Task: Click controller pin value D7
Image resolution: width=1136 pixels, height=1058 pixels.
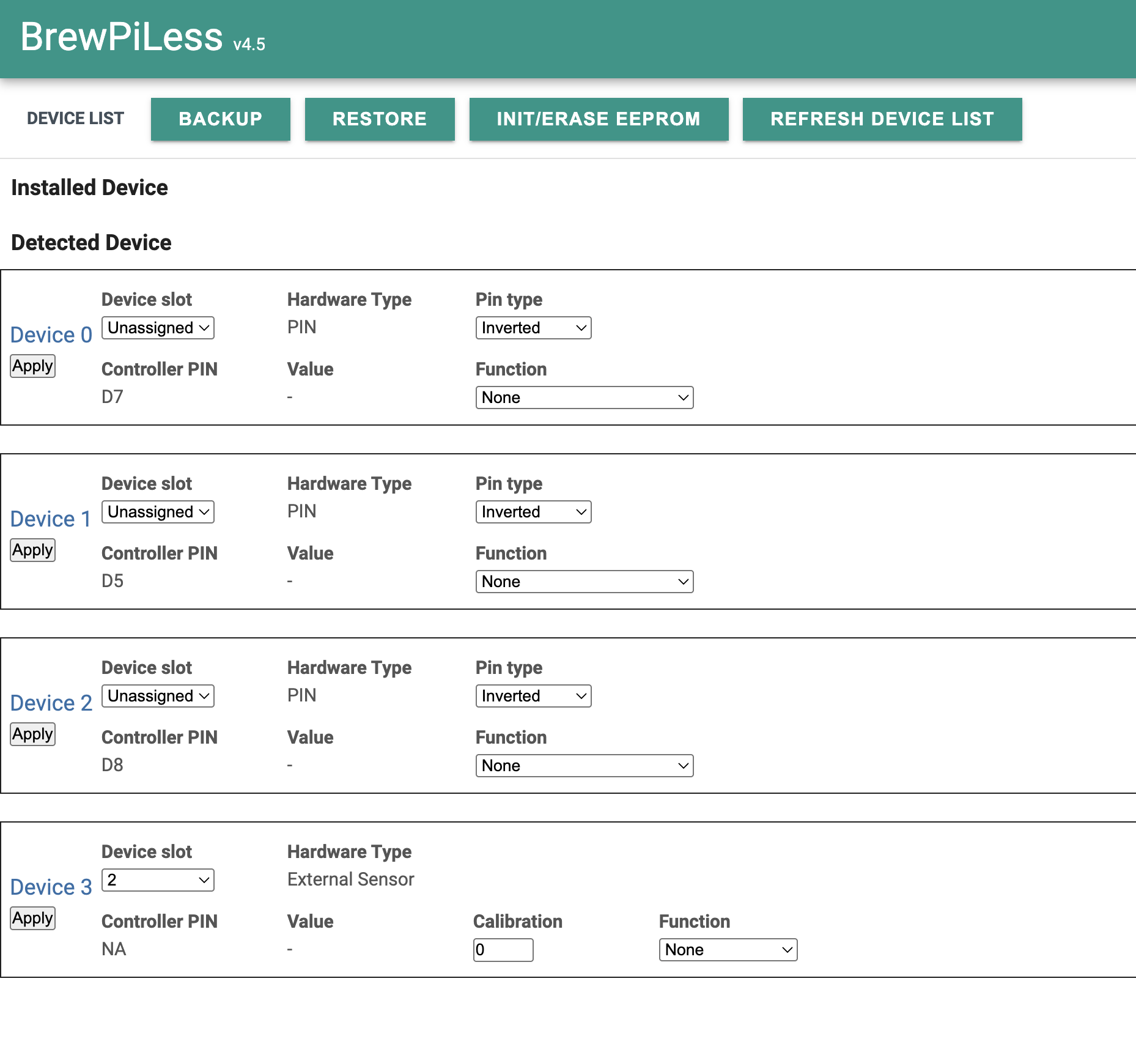Action: coord(112,397)
